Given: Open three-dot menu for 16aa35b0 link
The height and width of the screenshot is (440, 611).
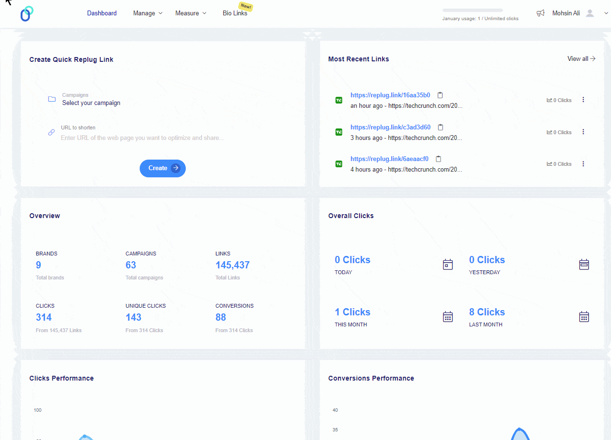Looking at the screenshot, I should (583, 100).
